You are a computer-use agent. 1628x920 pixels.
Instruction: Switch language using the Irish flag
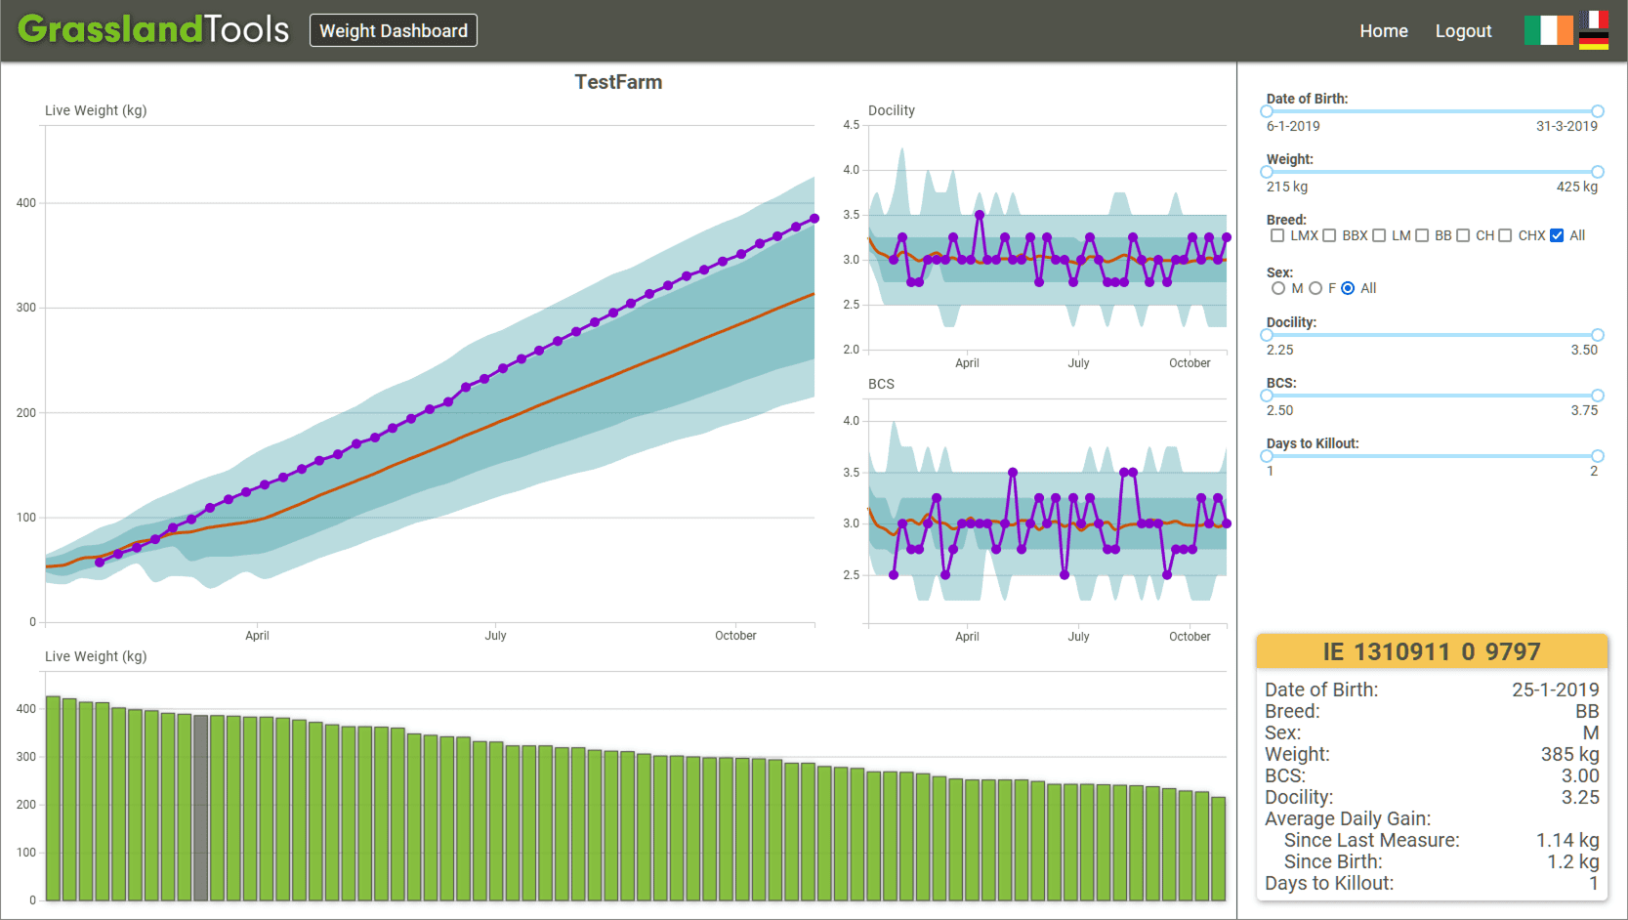click(1548, 30)
